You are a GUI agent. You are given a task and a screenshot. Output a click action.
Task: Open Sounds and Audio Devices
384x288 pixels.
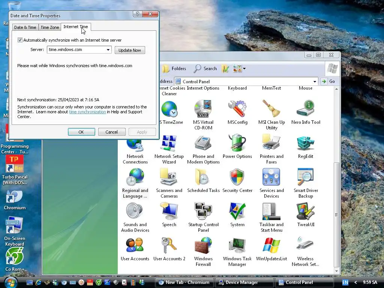click(135, 217)
